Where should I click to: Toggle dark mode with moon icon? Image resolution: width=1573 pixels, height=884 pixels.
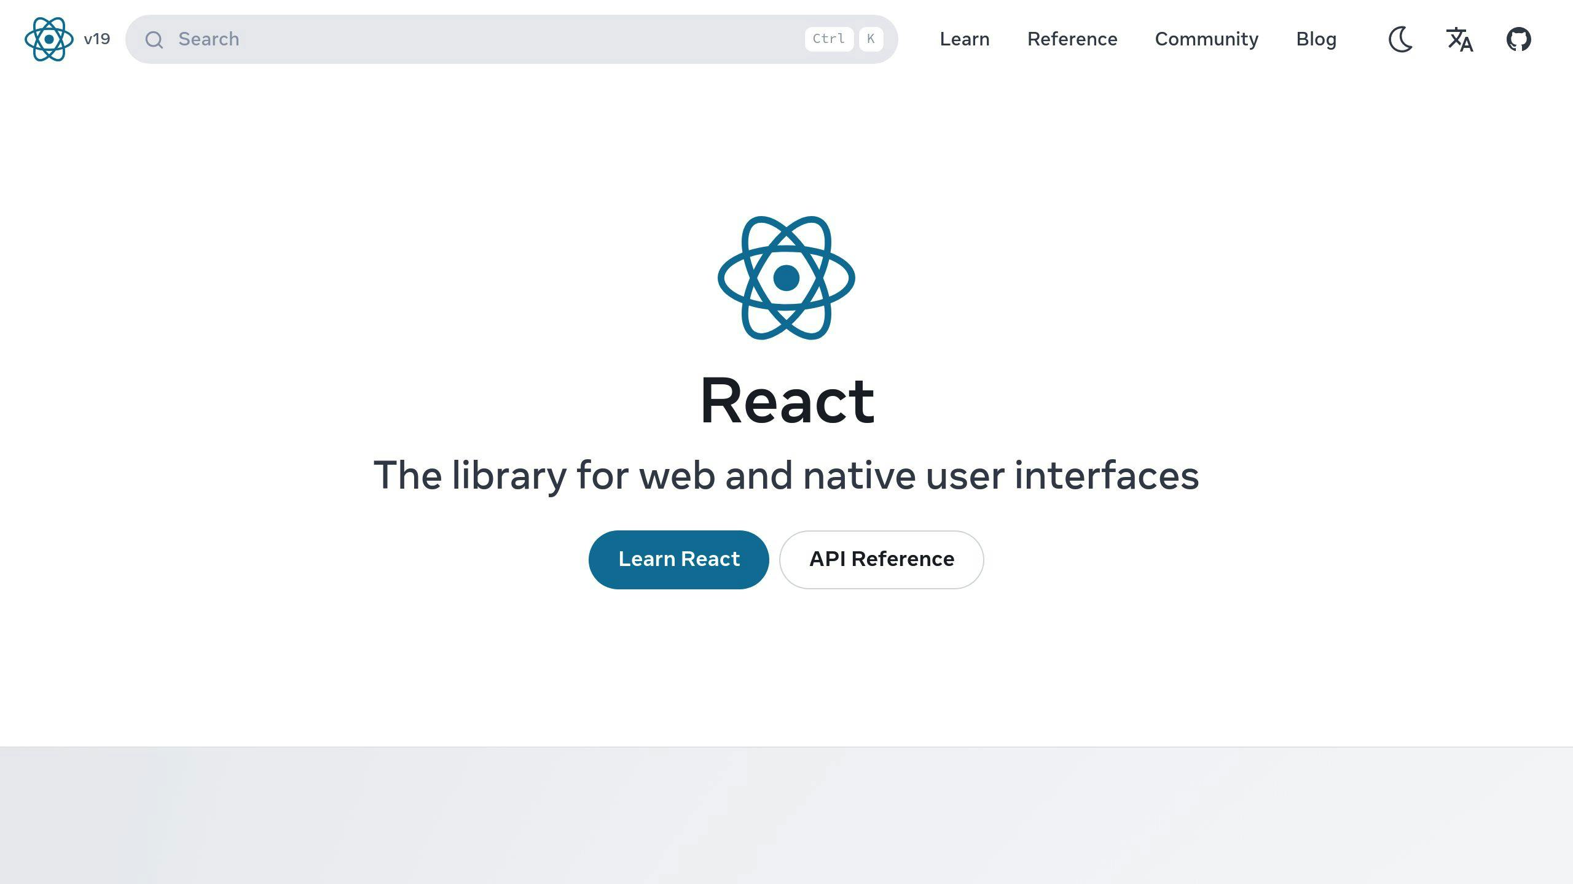(1401, 39)
